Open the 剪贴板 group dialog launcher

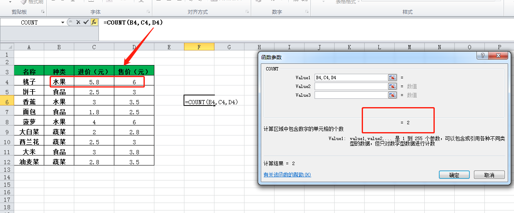43,12
